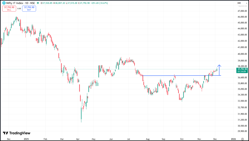Image resolution: width=249 pixels, height=141 pixels.
Task: Click the close value C37,792.90 in legend
Action: 84,3
